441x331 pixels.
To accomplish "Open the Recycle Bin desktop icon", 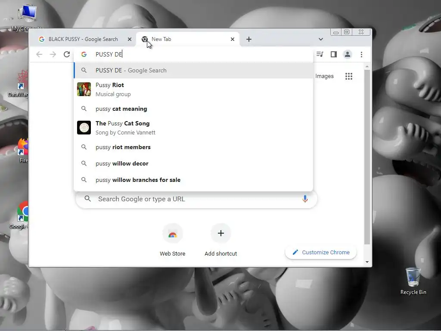I will 413,281.
